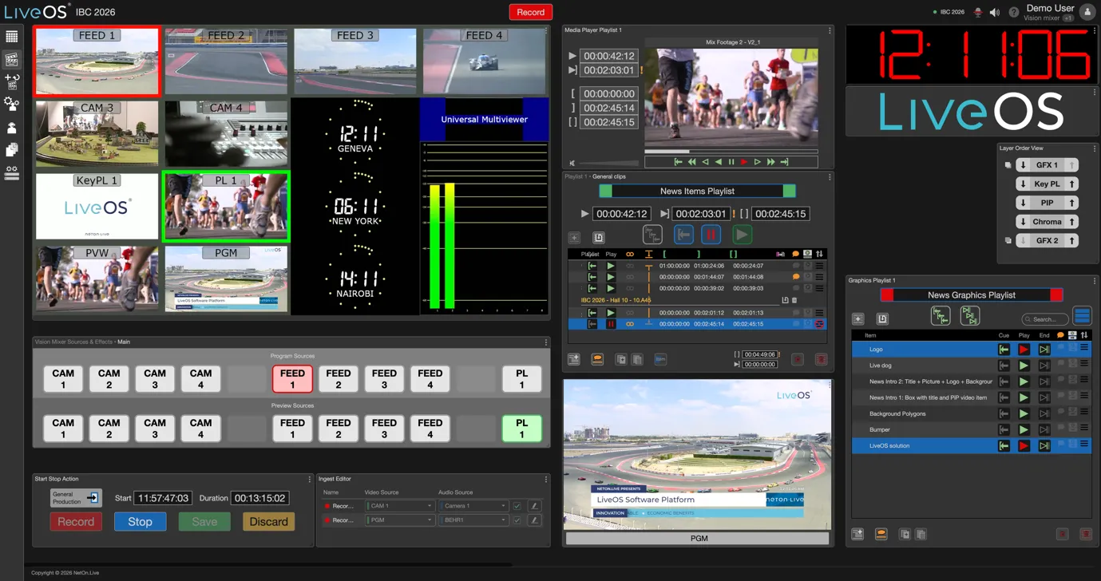Toggle the blue list view button in Graphics Playlist
The width and height of the screenshot is (1101, 581).
pyautogui.click(x=1082, y=316)
